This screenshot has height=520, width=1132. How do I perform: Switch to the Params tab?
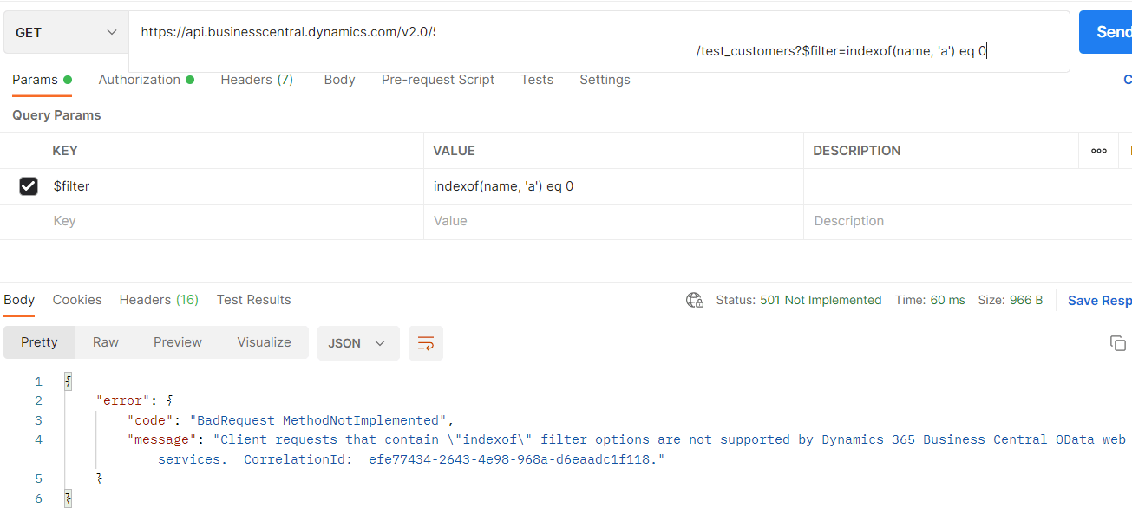pyautogui.click(x=42, y=80)
